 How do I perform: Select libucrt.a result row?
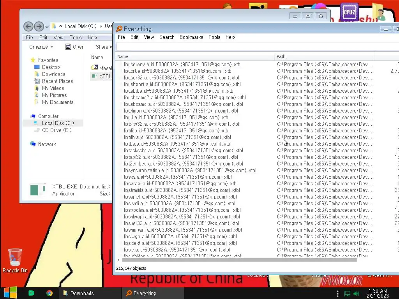pos(178,71)
